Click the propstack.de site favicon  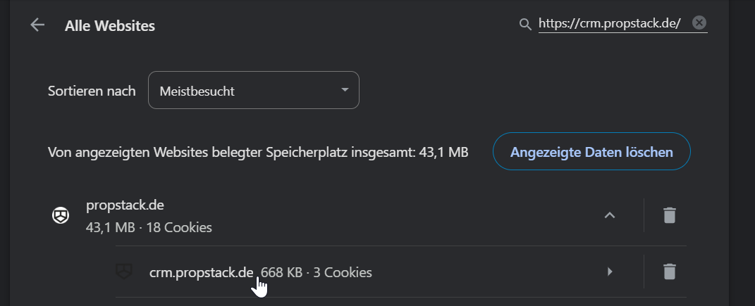61,216
